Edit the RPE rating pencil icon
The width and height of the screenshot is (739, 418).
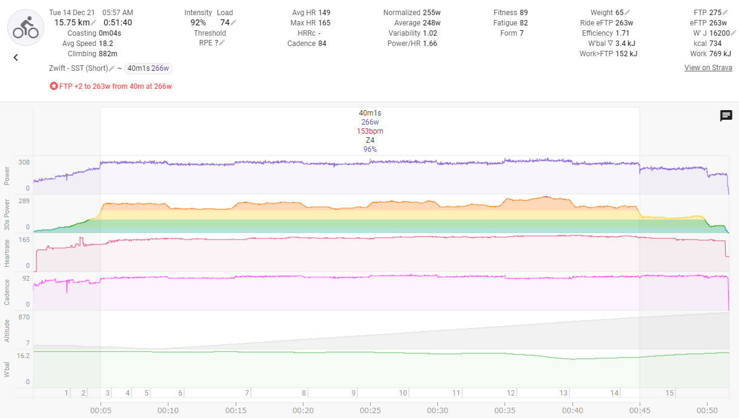click(222, 43)
